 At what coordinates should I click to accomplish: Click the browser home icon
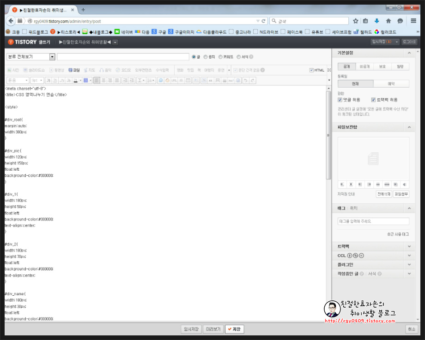click(389, 21)
